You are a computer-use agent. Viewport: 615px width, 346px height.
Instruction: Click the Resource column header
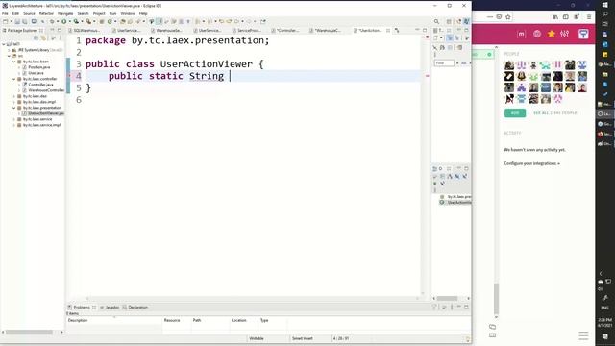point(172,320)
